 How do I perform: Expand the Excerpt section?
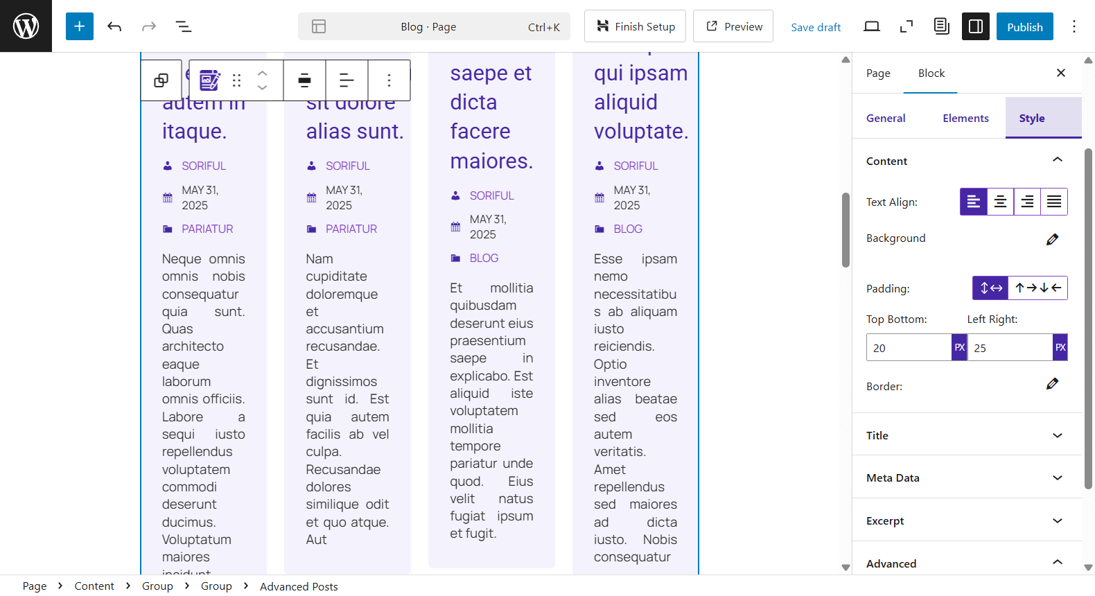(x=967, y=520)
